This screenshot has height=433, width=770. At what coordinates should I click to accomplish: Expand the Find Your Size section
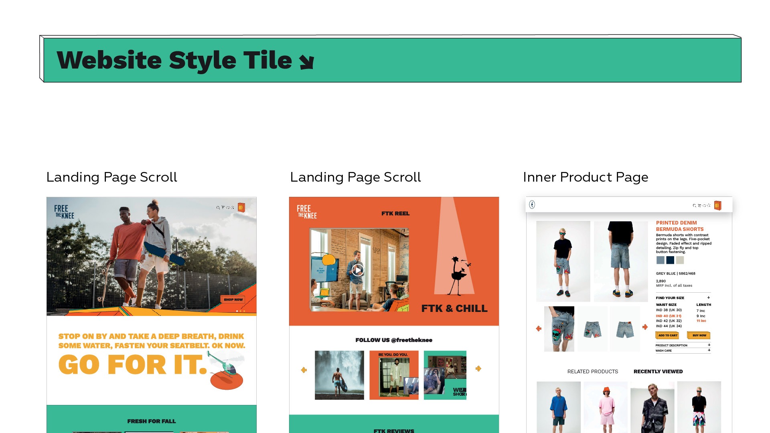(x=708, y=297)
